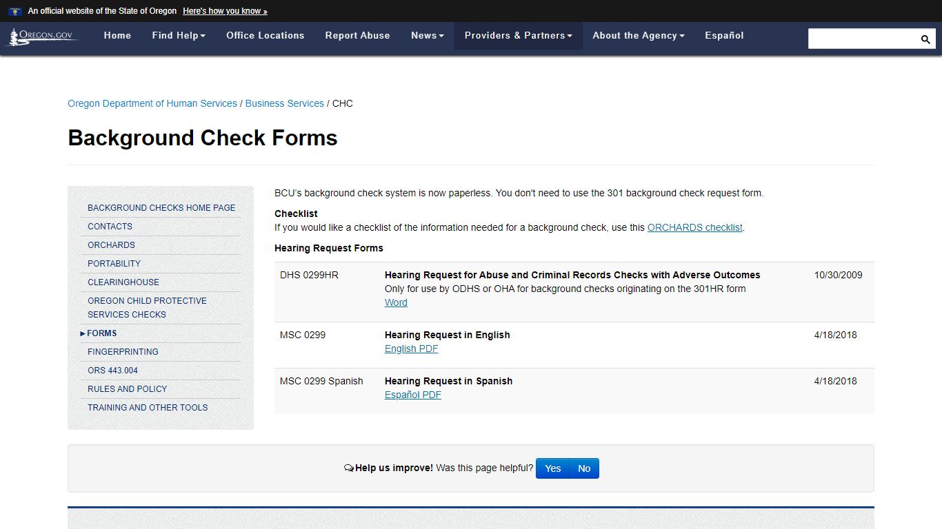Click the site search input field

863,39
